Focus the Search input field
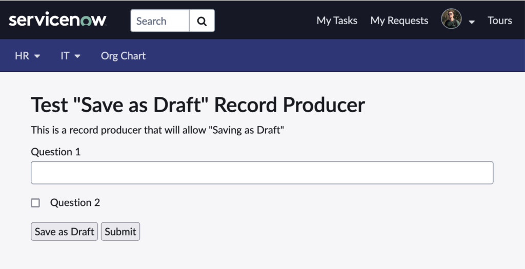Viewport: 525px width, 269px height. click(x=160, y=20)
